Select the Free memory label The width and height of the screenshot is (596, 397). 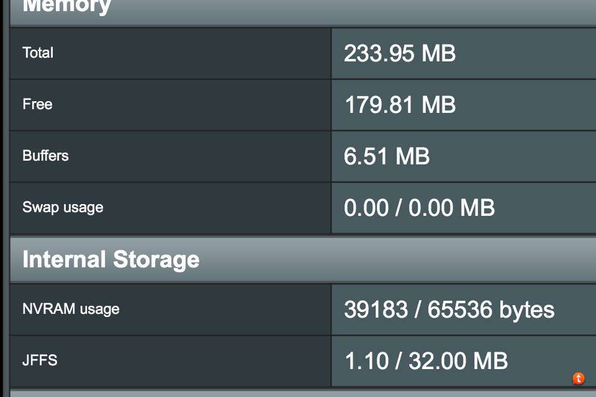click(x=37, y=105)
